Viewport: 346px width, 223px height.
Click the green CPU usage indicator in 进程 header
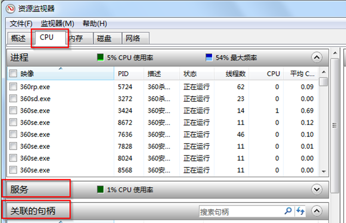click(x=100, y=57)
